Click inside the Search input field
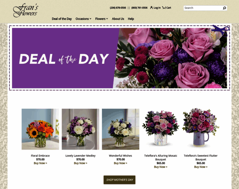239x189 pixels. click(203, 8)
